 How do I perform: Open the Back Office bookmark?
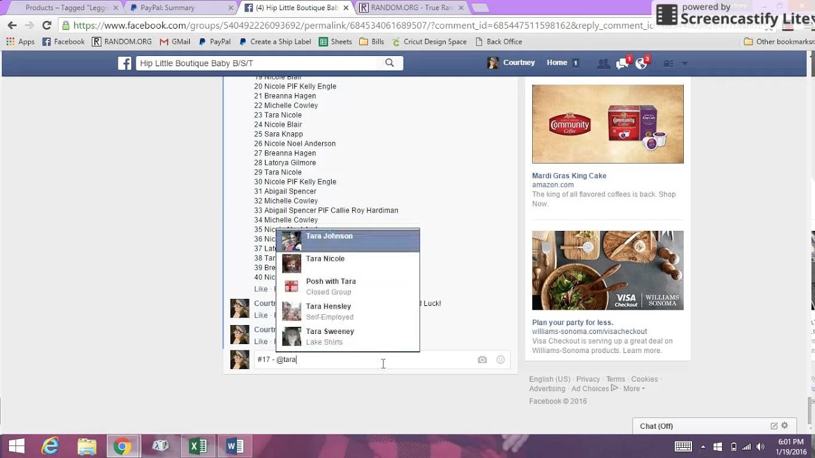tap(499, 41)
